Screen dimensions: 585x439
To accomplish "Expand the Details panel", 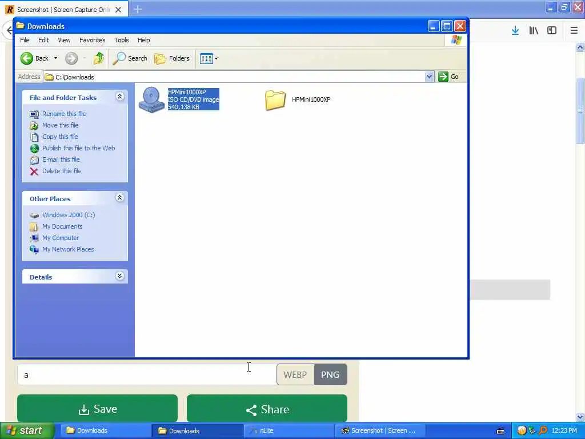I will (x=120, y=276).
